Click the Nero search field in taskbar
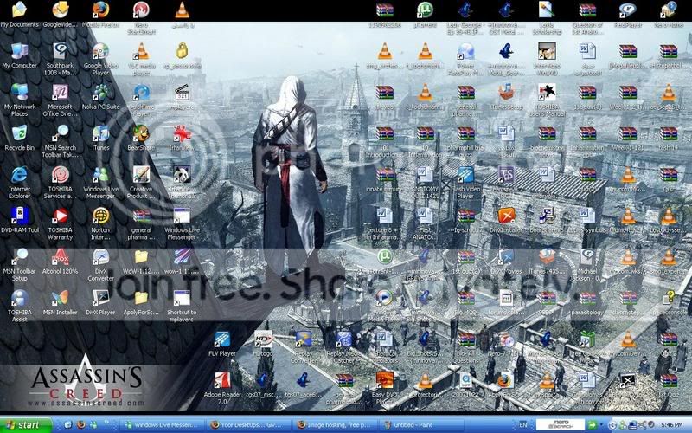This screenshot has height=433, width=692. point(561,425)
